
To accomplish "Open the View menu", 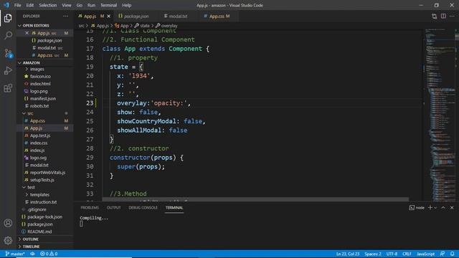I will click(x=67, y=5).
